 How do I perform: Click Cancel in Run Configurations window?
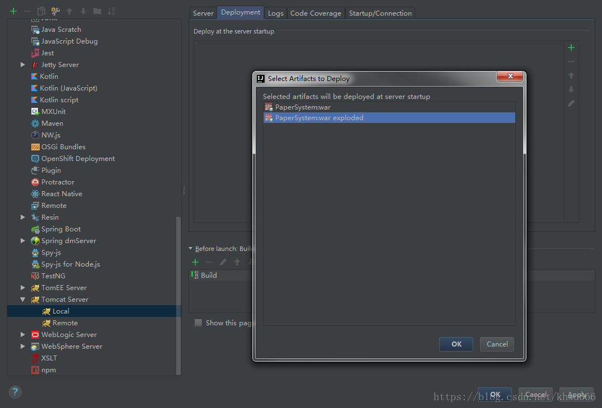click(535, 395)
